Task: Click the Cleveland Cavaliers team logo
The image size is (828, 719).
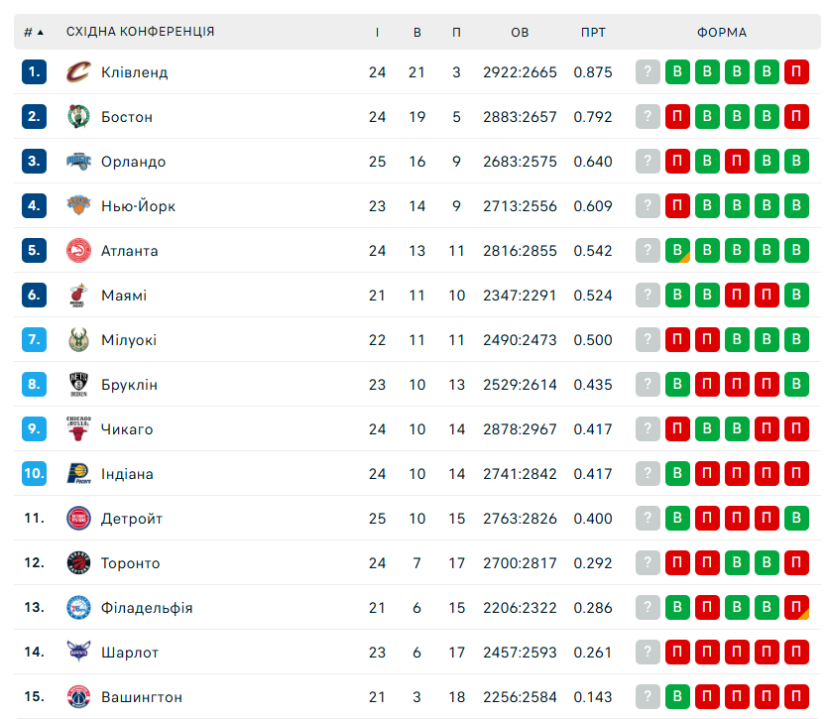Action: (x=78, y=72)
